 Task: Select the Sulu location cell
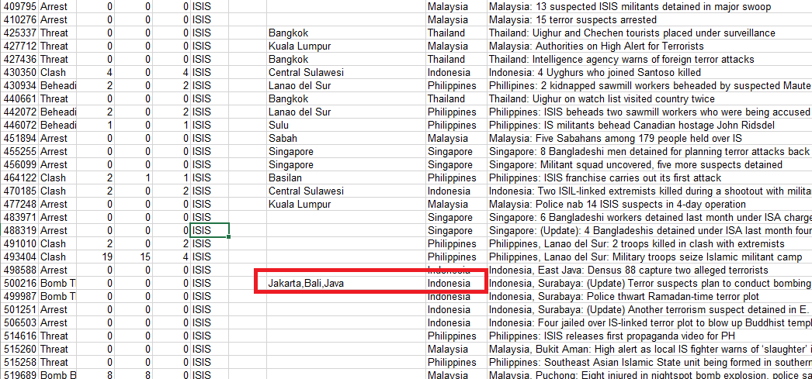tap(345, 125)
